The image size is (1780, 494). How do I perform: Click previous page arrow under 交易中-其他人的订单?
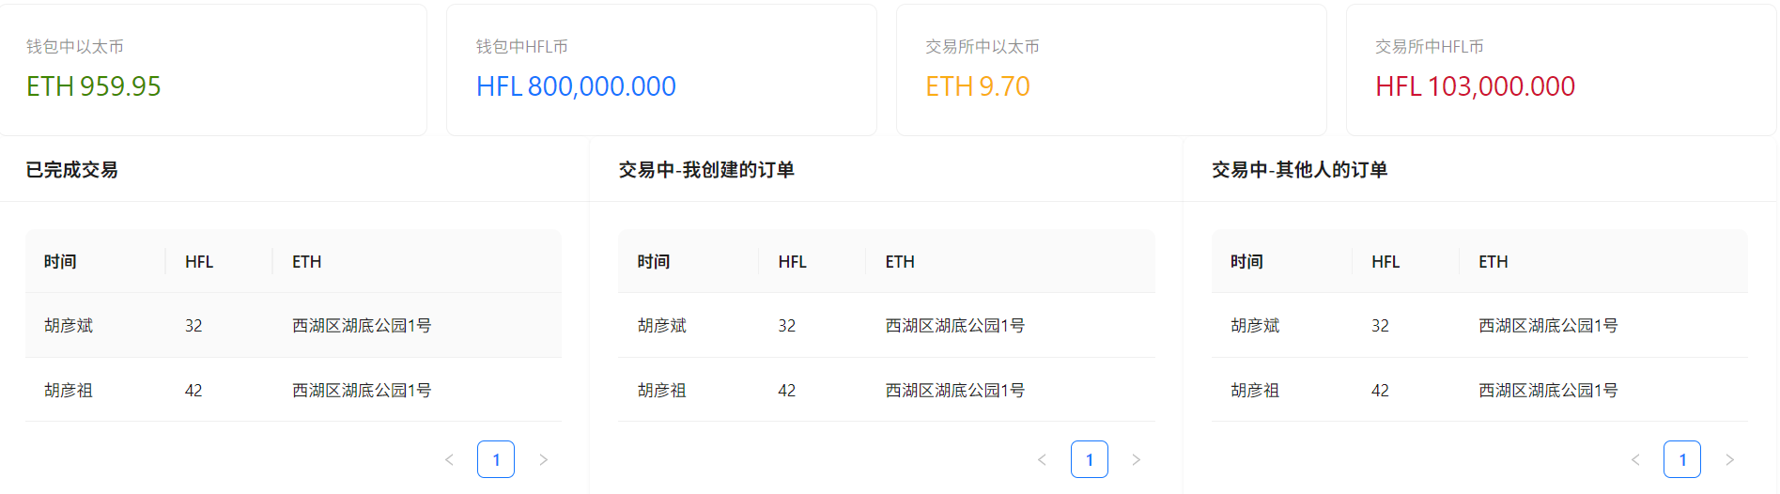1635,459
